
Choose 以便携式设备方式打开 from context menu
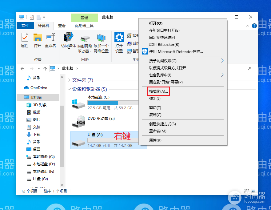[183, 68]
